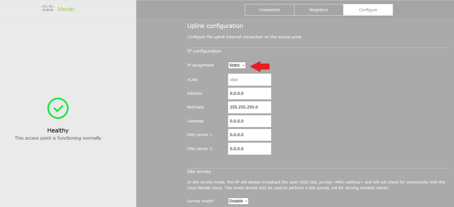
Task: Switch to the Connection tab
Action: click(269, 10)
